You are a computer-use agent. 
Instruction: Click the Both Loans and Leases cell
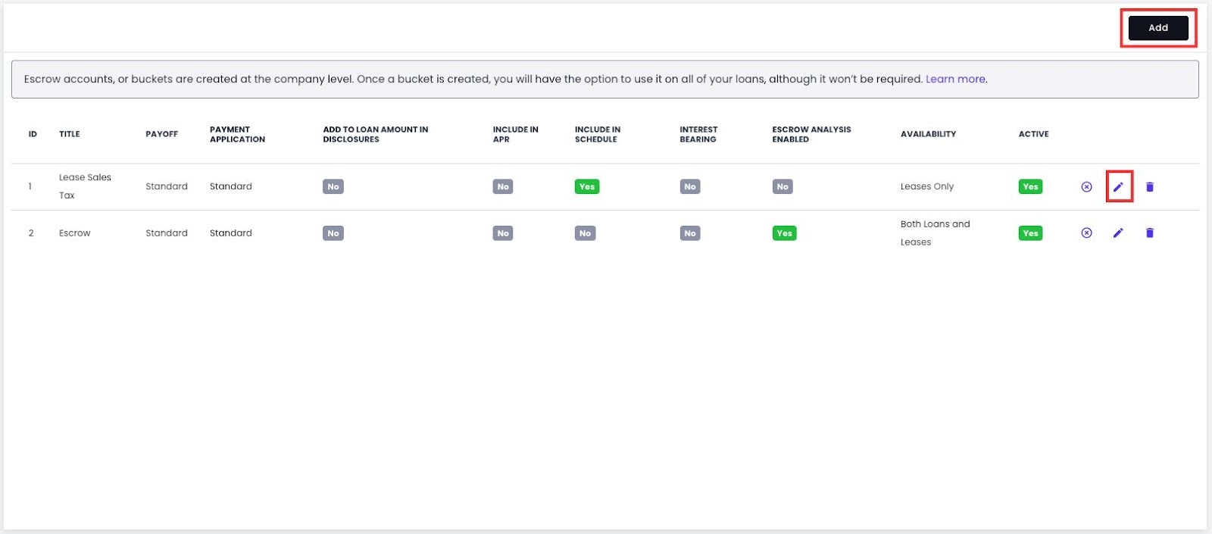[x=935, y=233]
